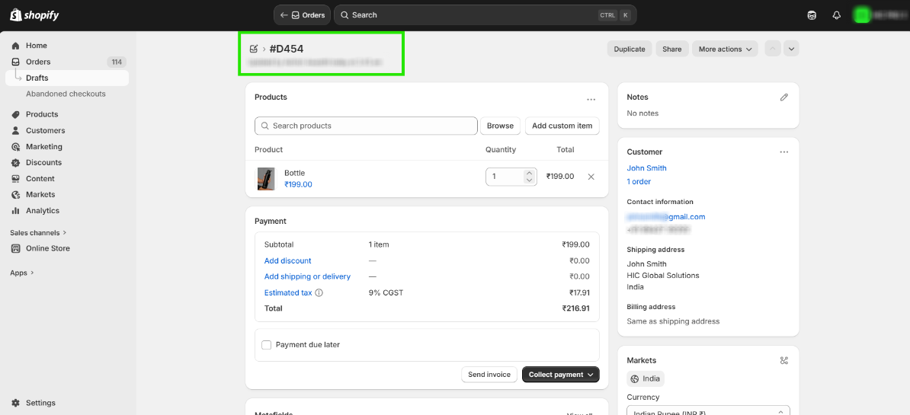The image size is (910, 415).
Task: Enable the Payment due later checkbox
Action: tap(267, 345)
